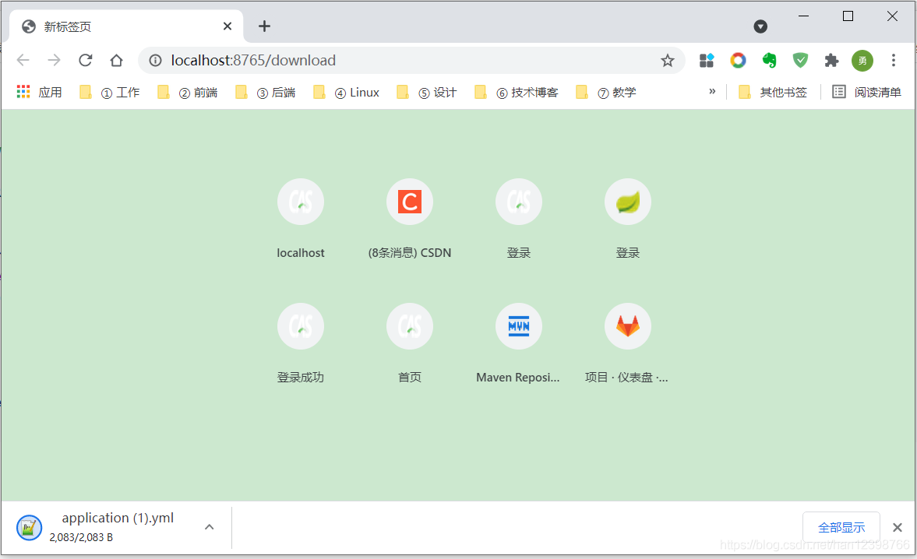Viewport: 917px width, 559px height.
Task: Click the tab dropdown circle icon
Action: (x=760, y=26)
